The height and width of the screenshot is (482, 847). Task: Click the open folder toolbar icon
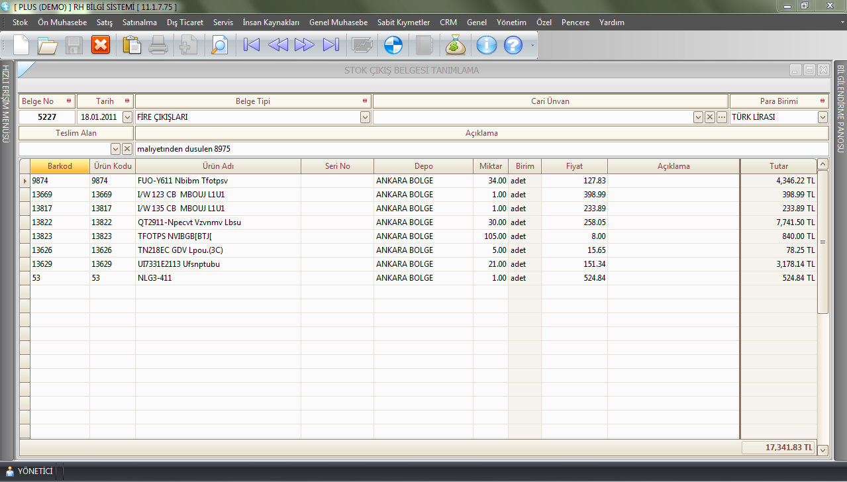[x=48, y=45]
